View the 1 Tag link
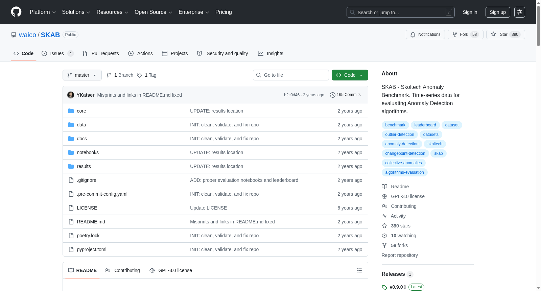The height and width of the screenshot is (291, 541). point(147,75)
